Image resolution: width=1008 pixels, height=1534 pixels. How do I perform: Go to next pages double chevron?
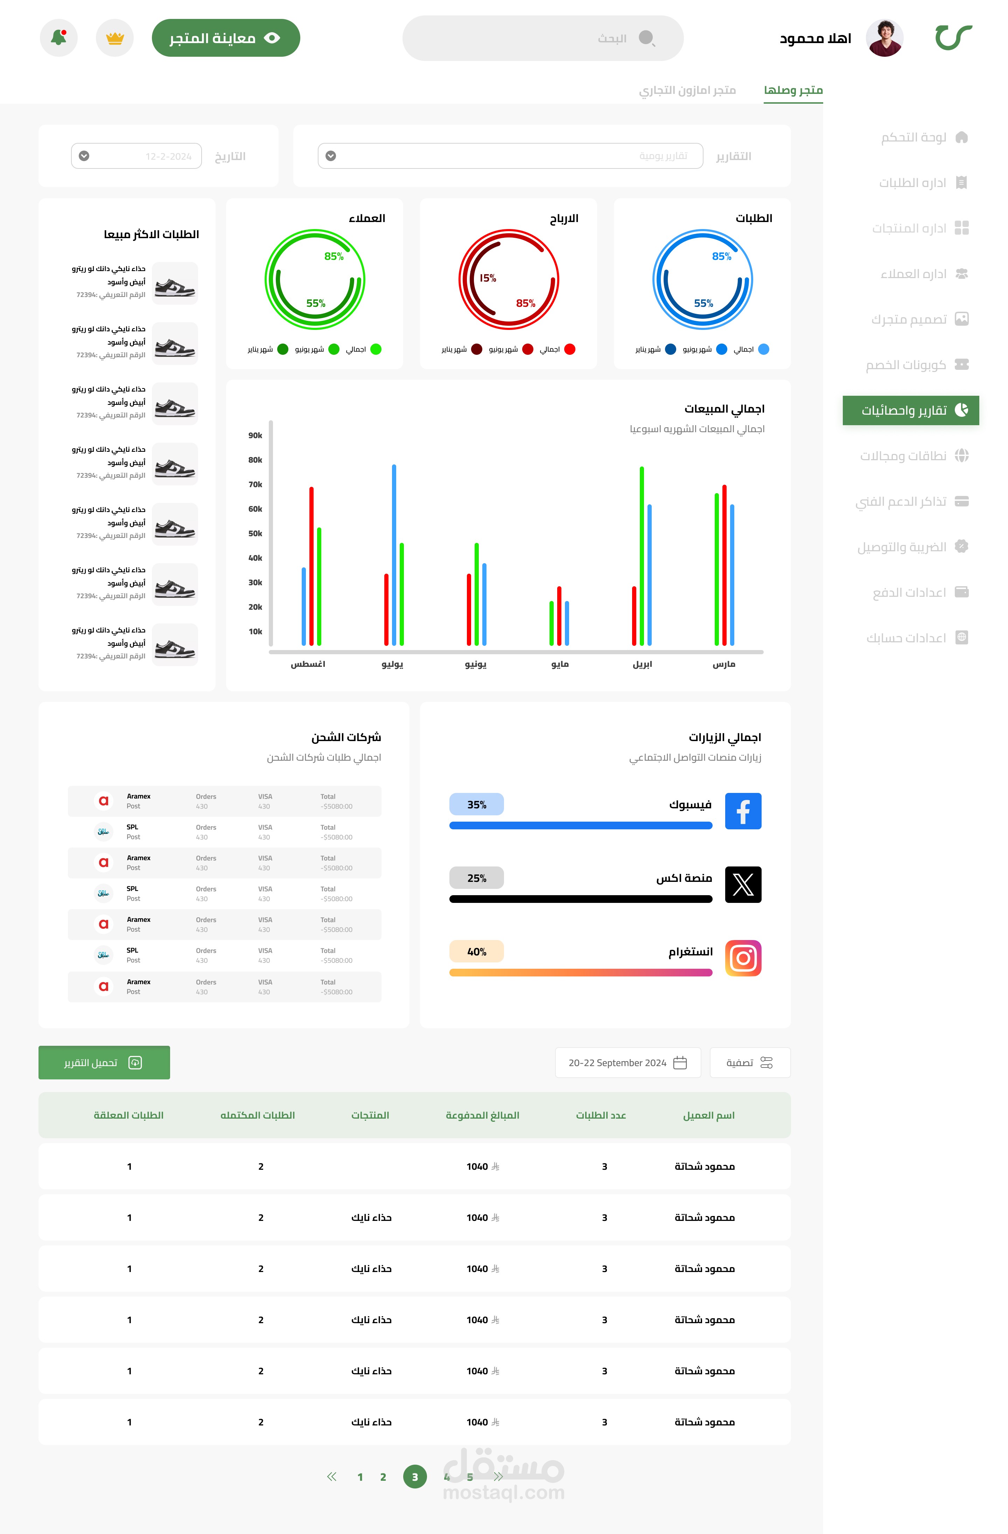pos(498,1477)
